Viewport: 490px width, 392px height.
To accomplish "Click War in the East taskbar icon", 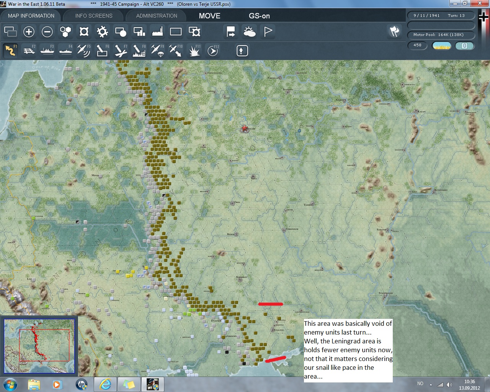I will click(x=153, y=384).
